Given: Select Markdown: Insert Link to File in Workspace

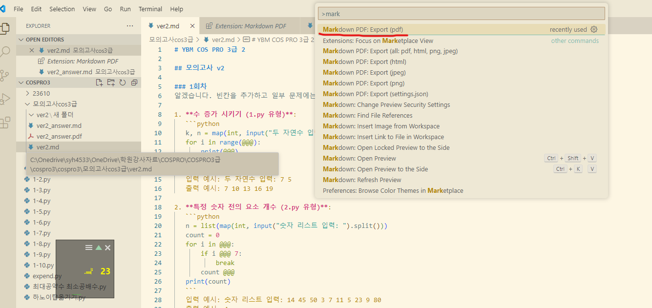Looking at the screenshot, I should [x=462, y=137].
